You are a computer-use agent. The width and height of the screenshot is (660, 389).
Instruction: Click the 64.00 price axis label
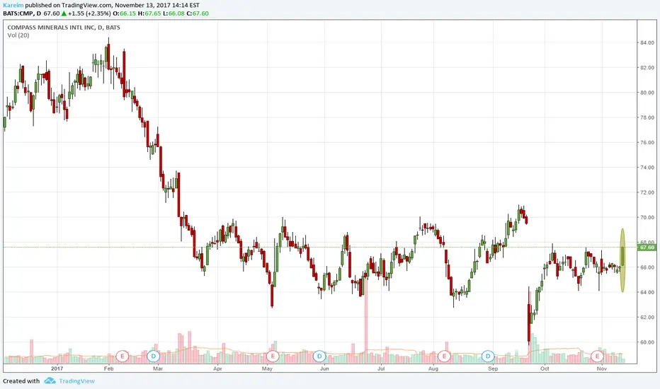647,292
